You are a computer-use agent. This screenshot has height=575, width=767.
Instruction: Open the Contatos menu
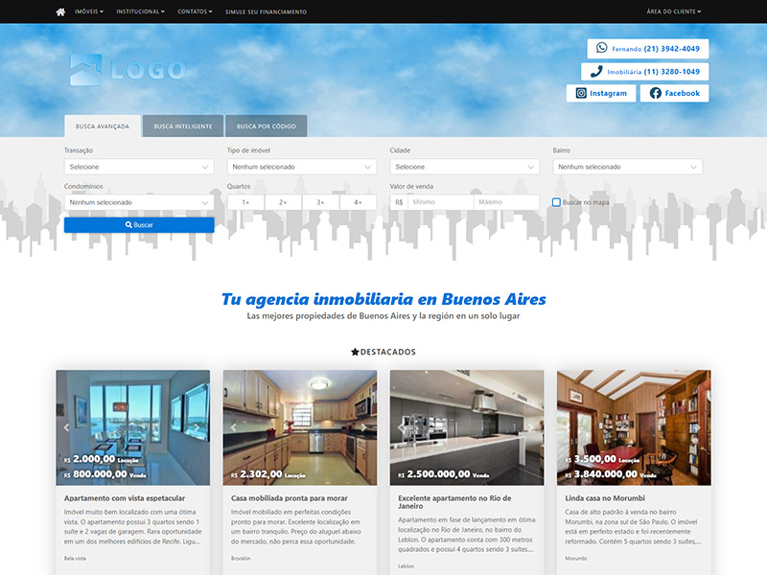click(195, 11)
